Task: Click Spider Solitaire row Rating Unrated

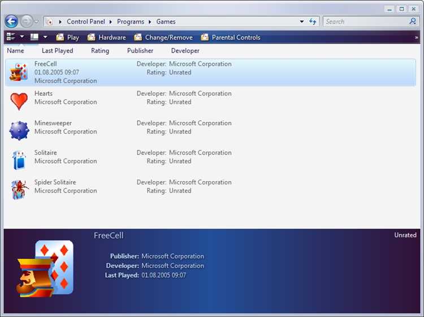Action: tap(169, 191)
